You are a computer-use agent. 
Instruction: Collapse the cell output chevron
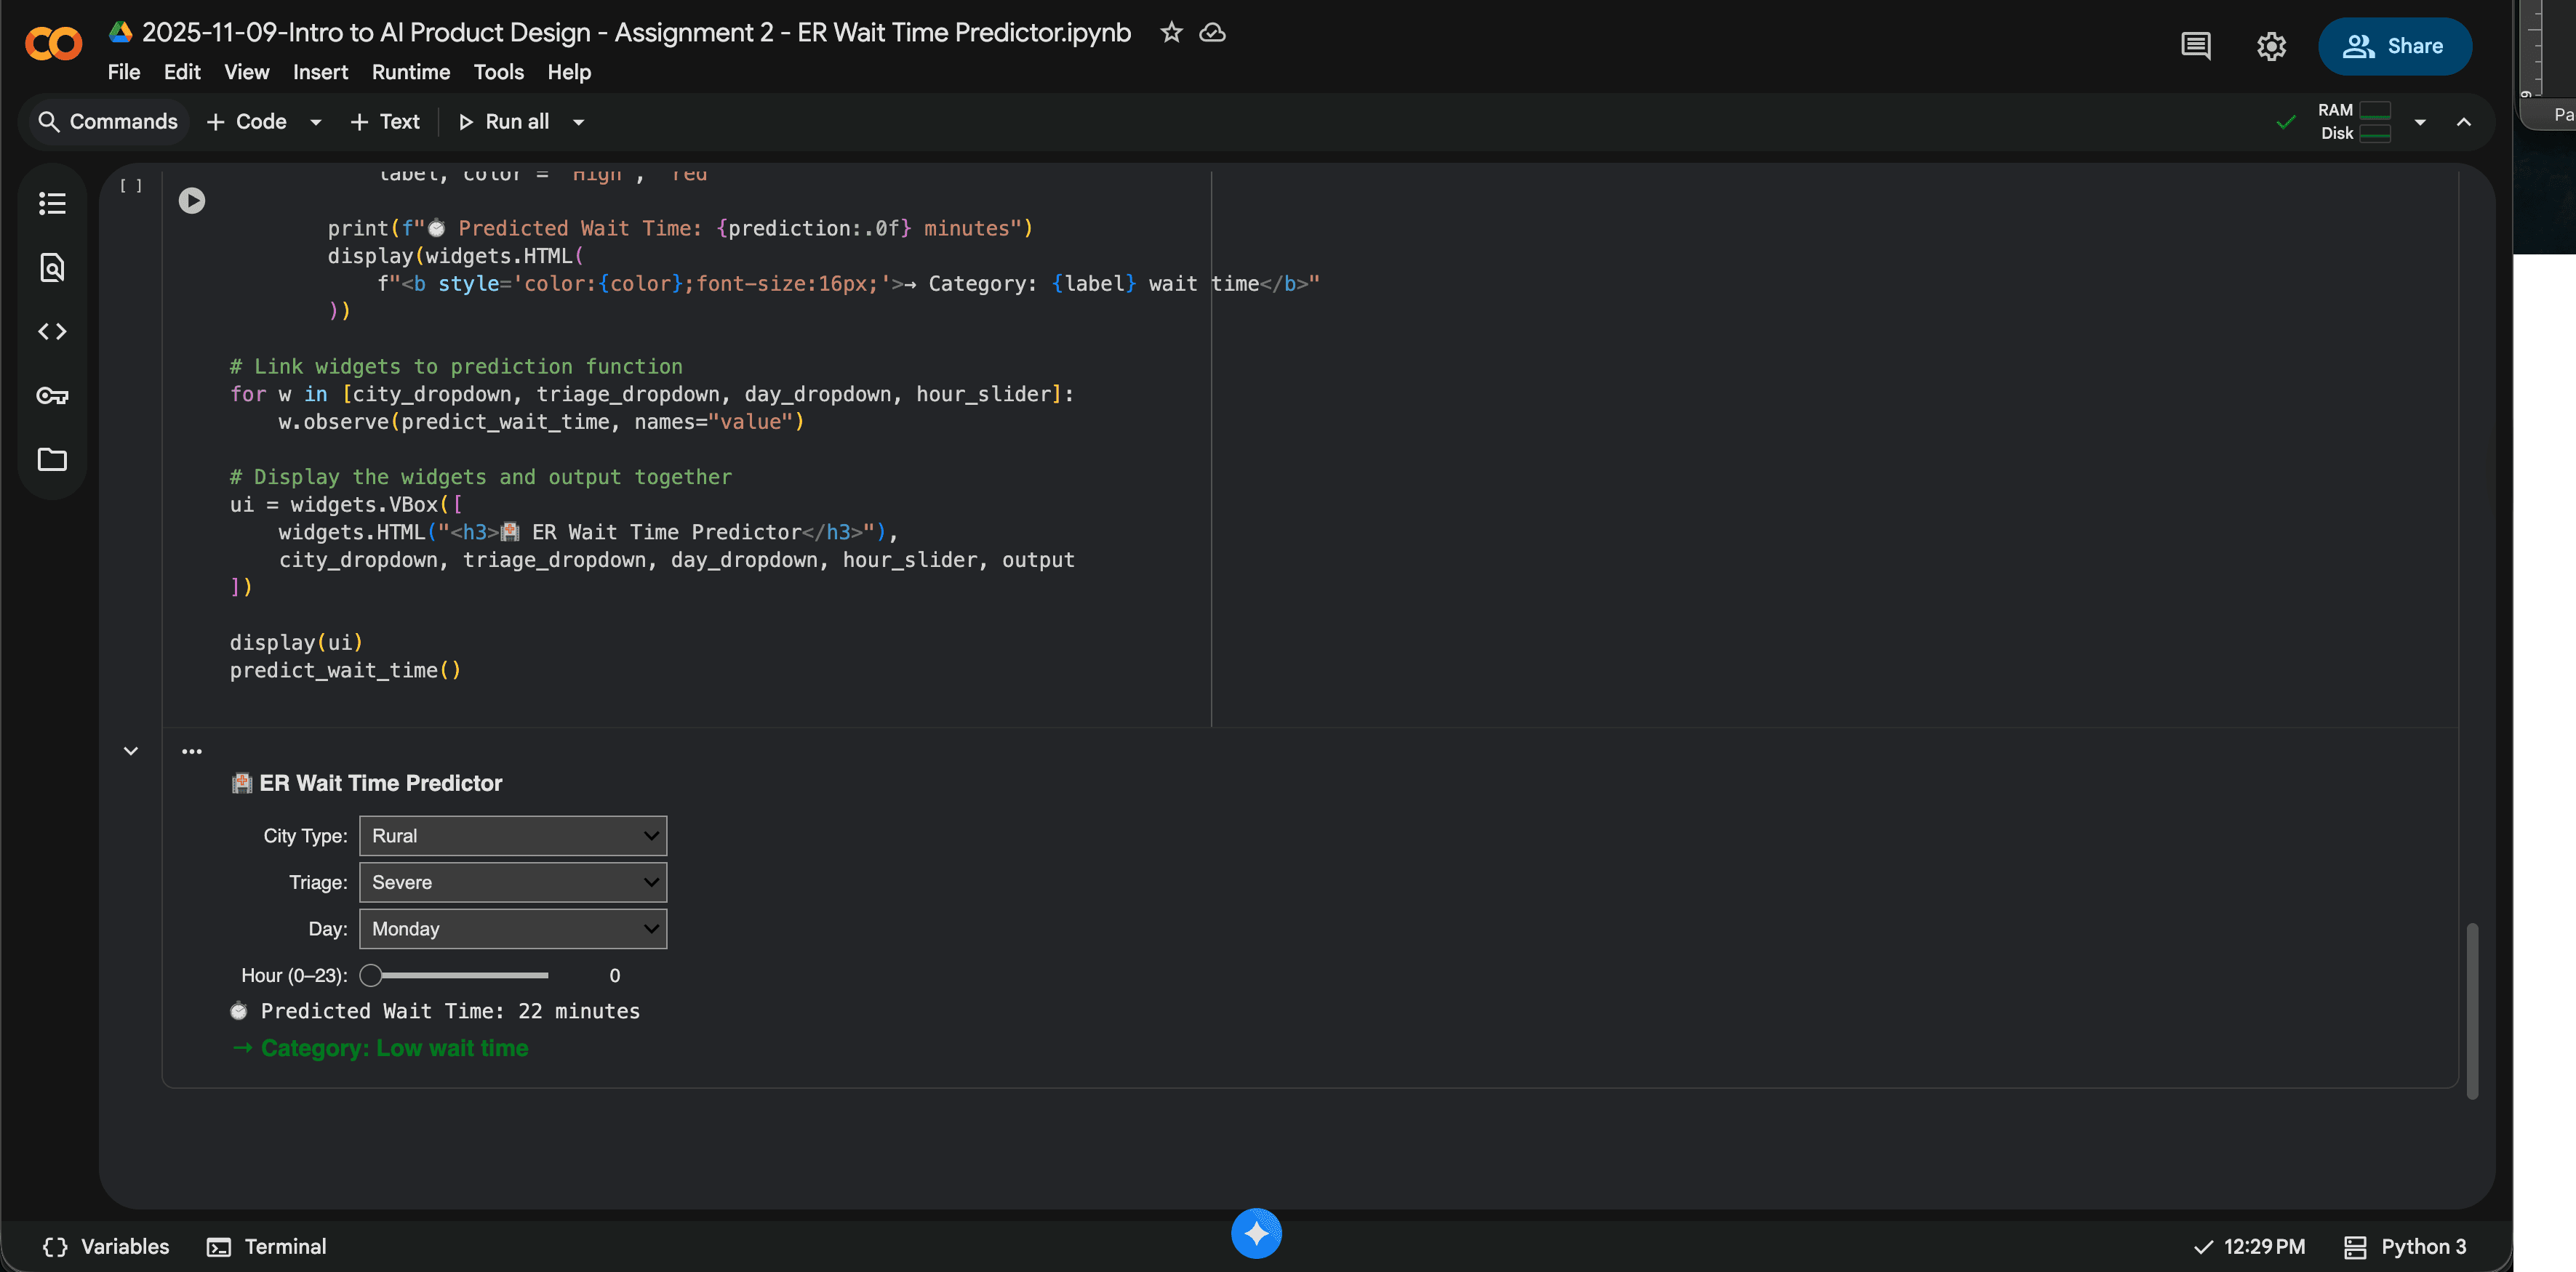131,750
